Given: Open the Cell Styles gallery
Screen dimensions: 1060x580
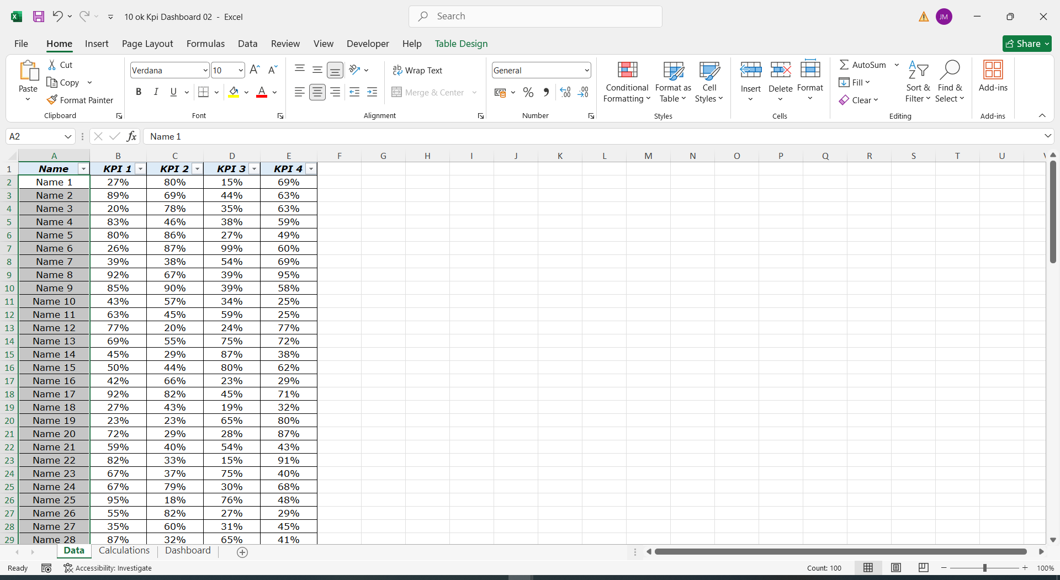Looking at the screenshot, I should [709, 82].
